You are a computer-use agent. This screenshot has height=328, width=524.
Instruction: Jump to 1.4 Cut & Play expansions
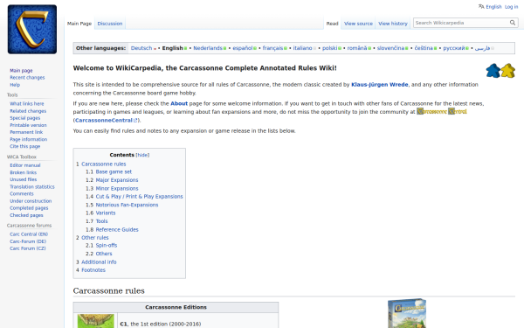tap(134, 197)
